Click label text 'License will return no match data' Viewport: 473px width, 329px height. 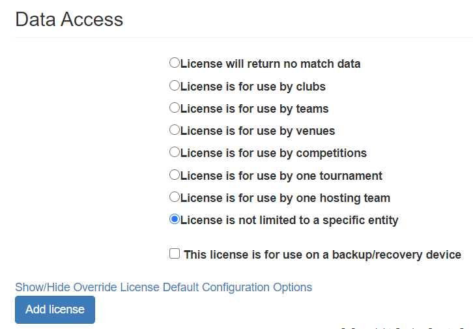click(x=270, y=64)
